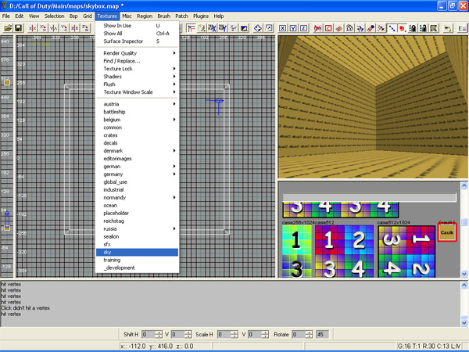Click the Open map folder icon

click(x=8, y=28)
